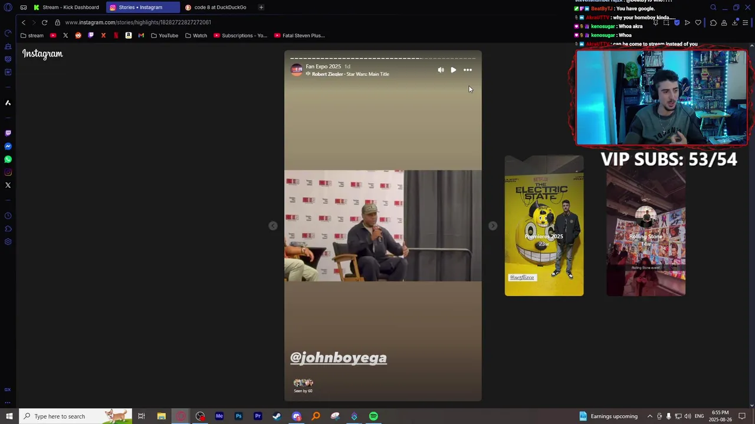Image resolution: width=755 pixels, height=424 pixels.
Task: Mute the Instagram story audio
Action: point(441,70)
